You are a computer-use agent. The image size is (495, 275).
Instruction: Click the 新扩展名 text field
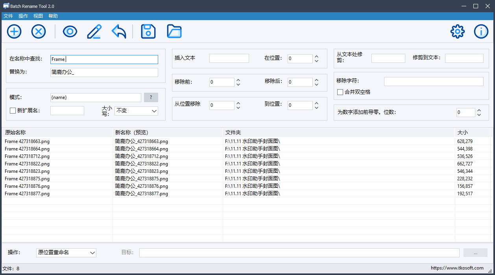point(67,111)
